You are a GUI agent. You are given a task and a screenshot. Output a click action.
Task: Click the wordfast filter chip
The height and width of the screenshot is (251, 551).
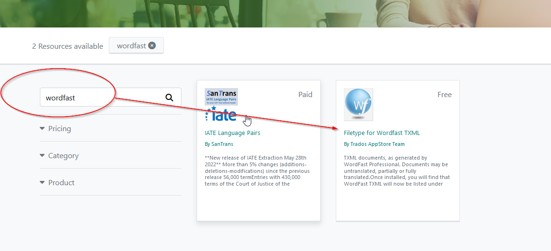pyautogui.click(x=136, y=45)
